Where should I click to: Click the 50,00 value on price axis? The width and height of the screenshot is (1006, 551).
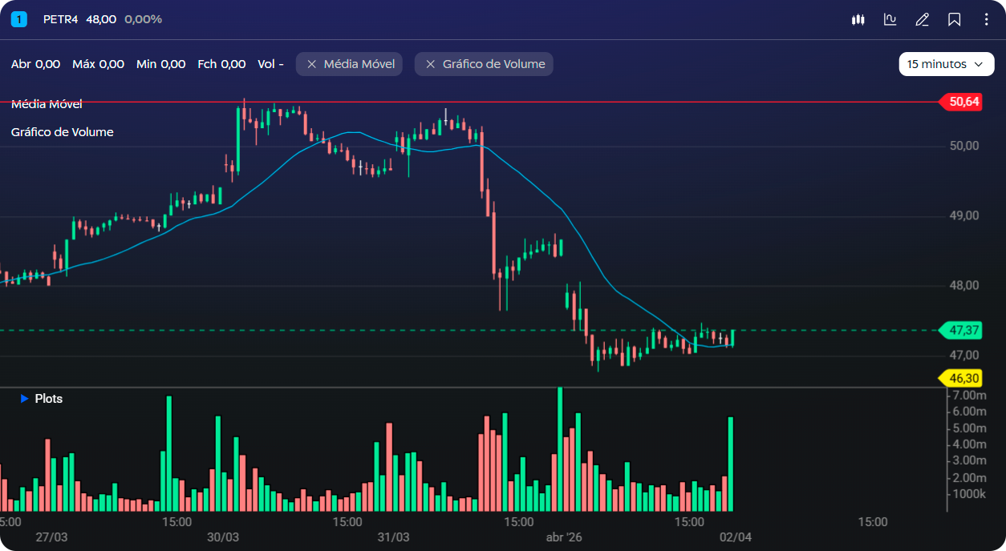click(964, 146)
